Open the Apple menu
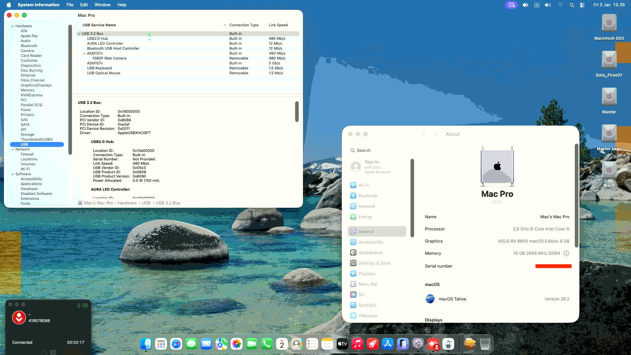 [9, 5]
